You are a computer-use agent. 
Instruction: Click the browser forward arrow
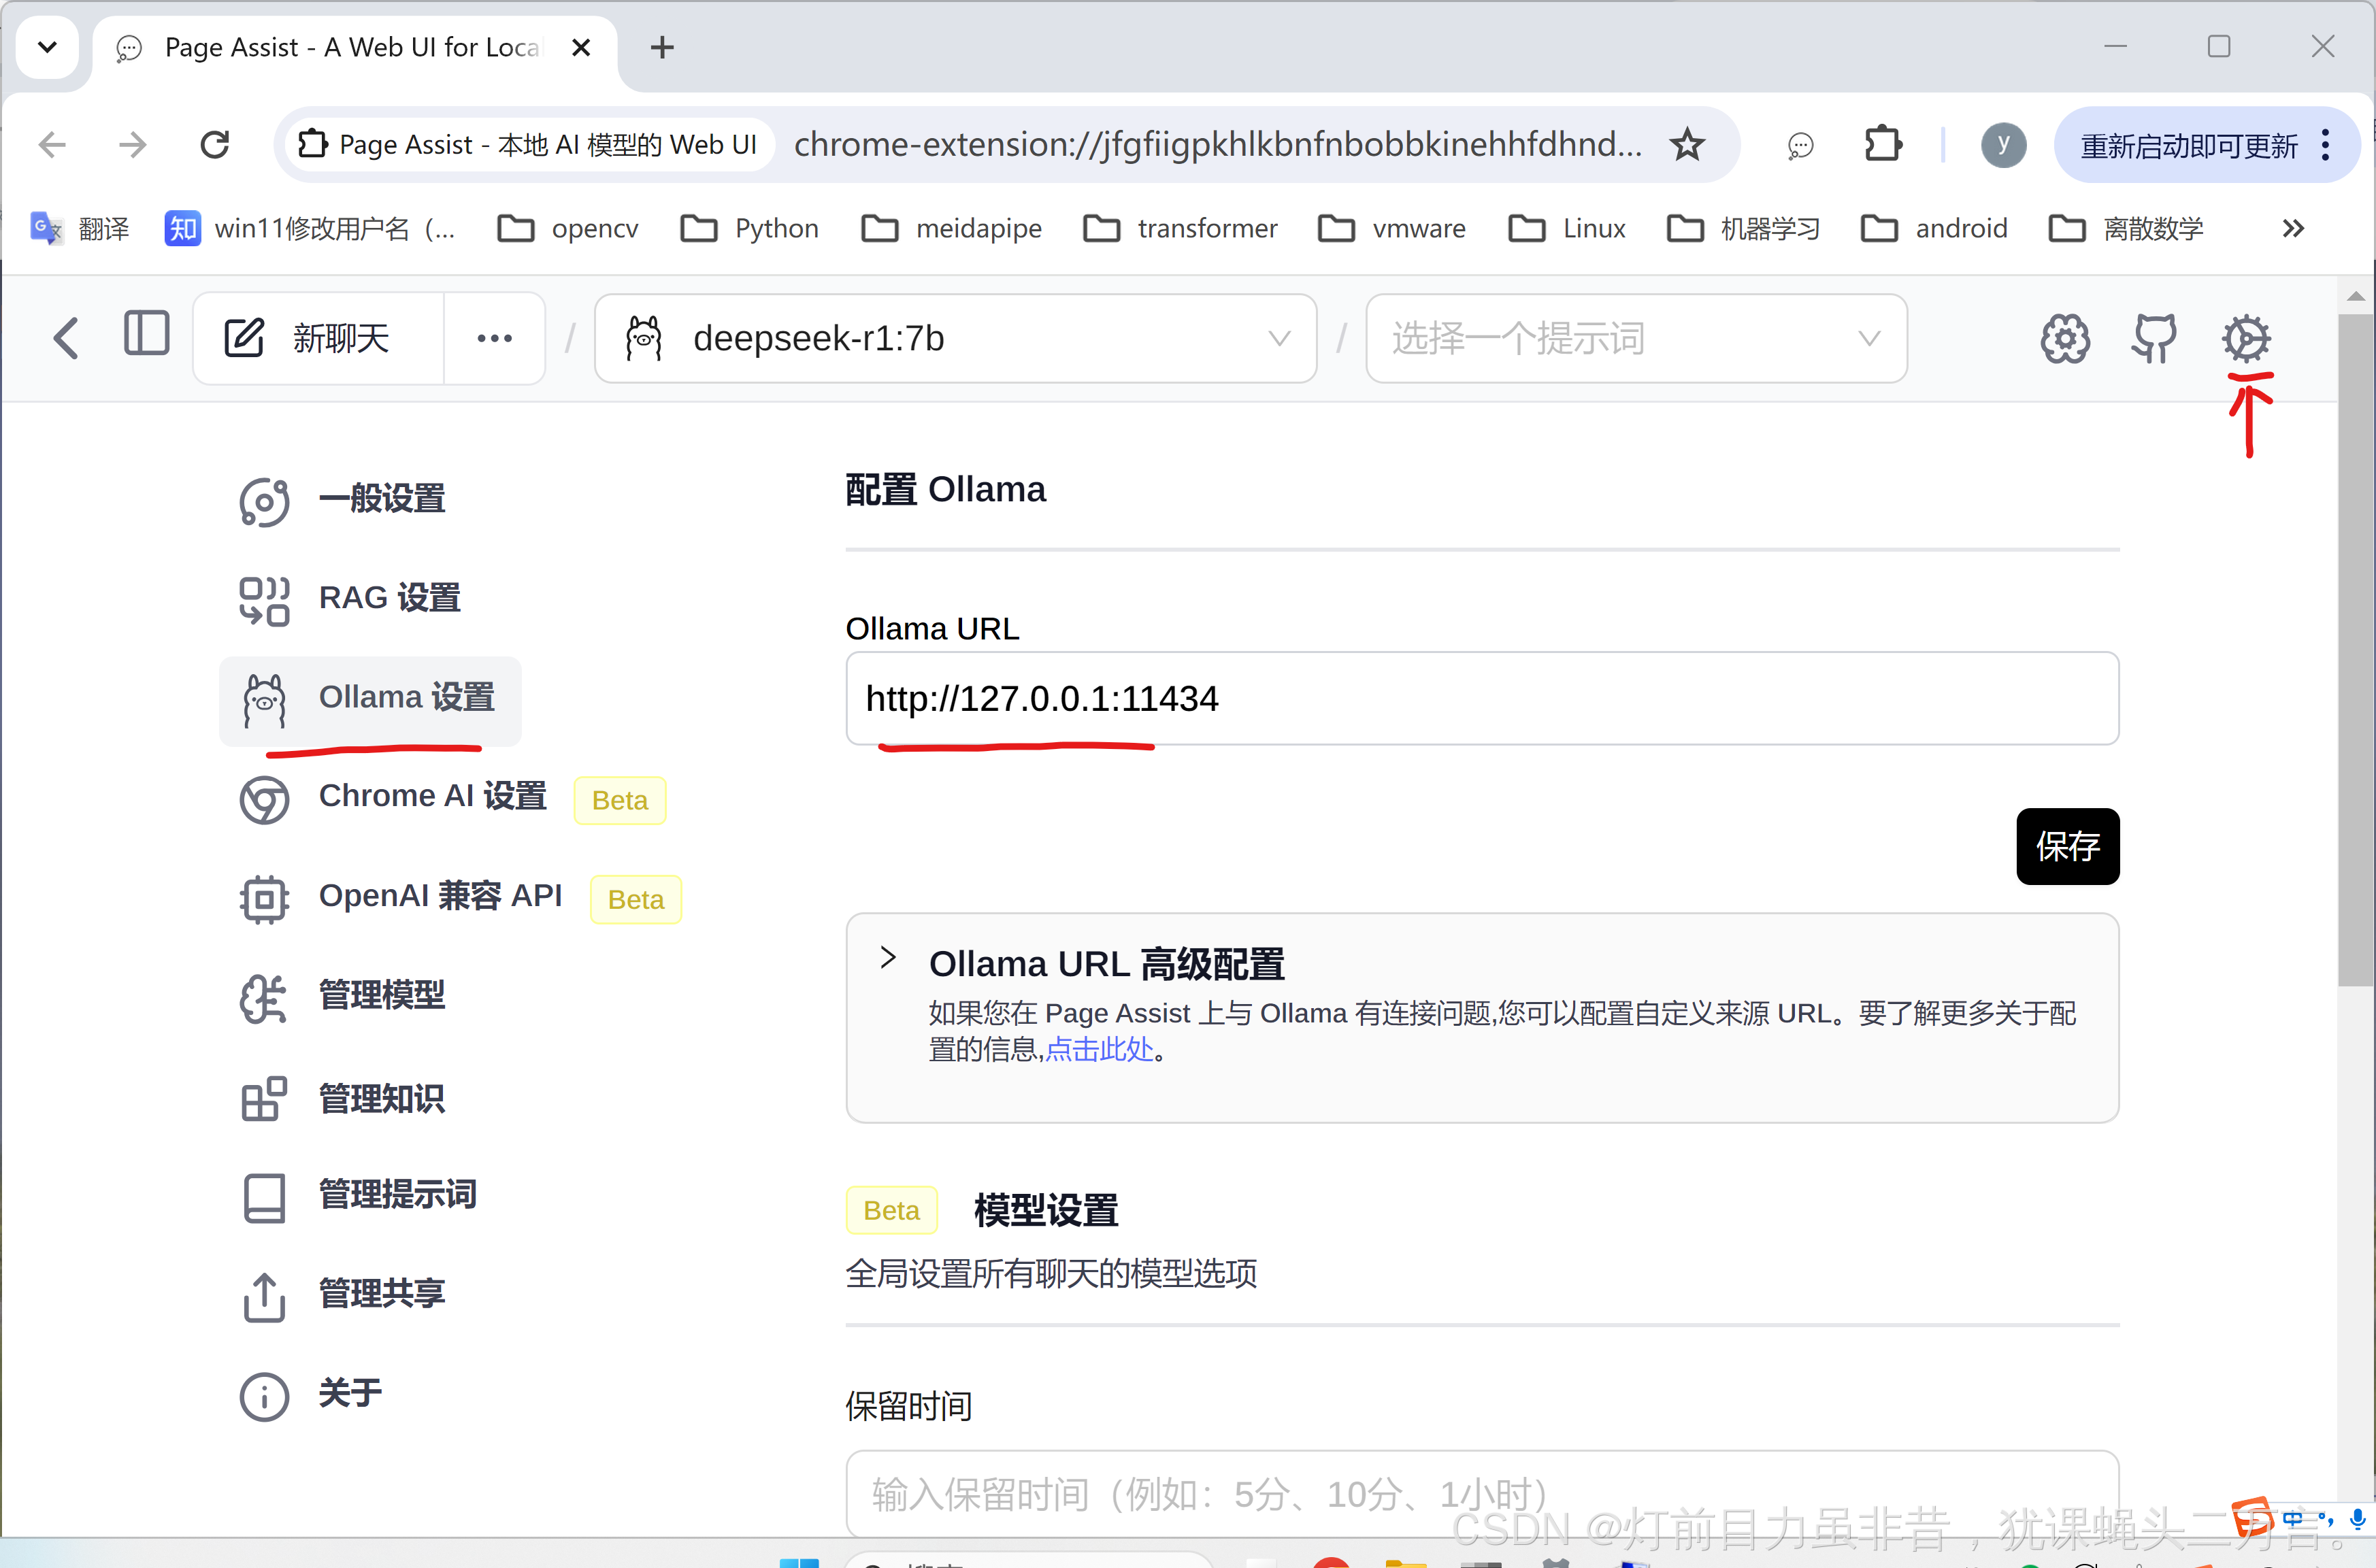click(133, 145)
